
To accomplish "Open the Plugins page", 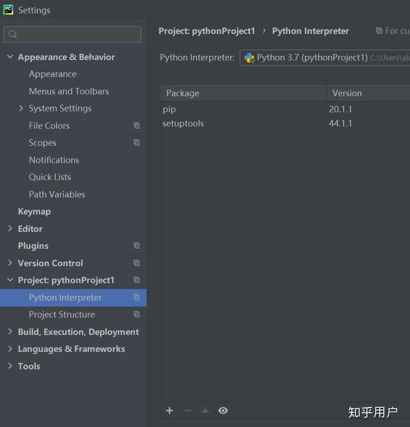I will (x=33, y=245).
